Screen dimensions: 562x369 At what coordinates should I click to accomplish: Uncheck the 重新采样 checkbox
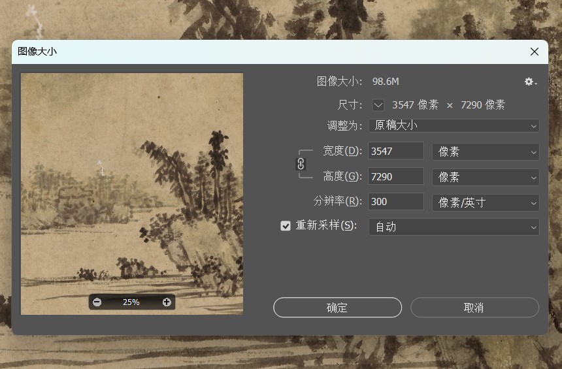tap(286, 226)
